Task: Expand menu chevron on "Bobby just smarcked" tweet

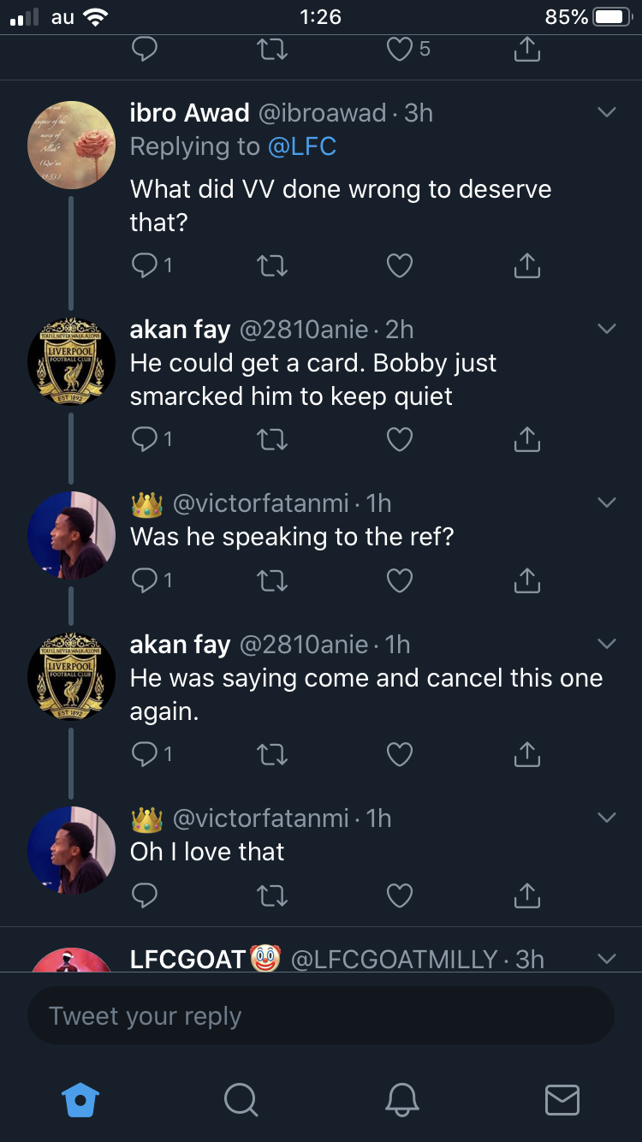Action: (x=606, y=330)
